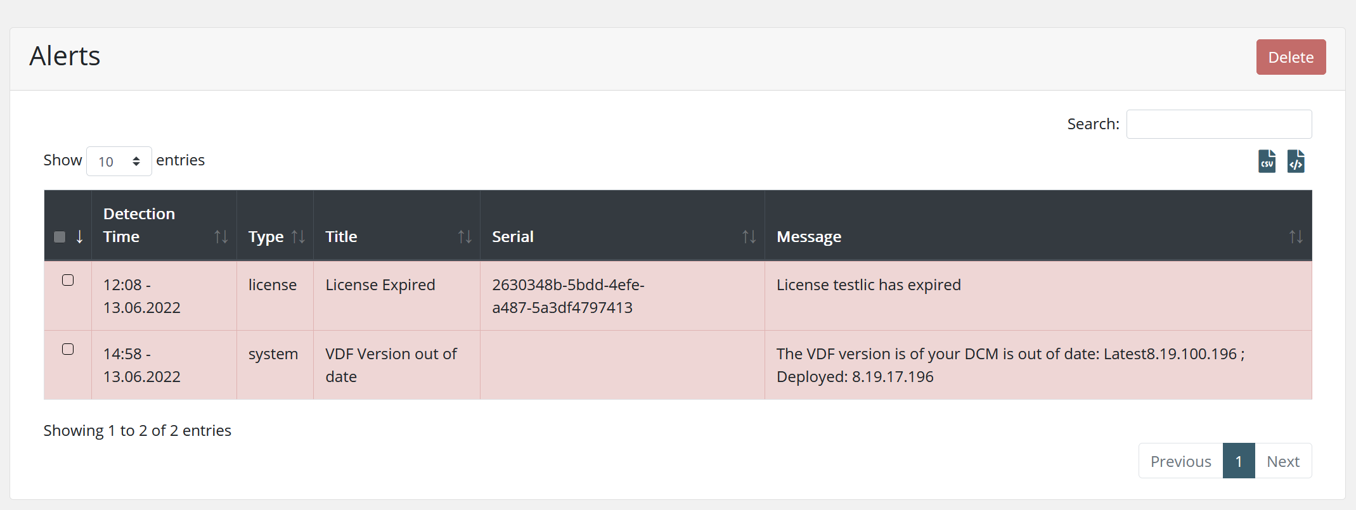Open the Show entries count dropdown
Viewport: 1356px width, 510px height.
tap(119, 162)
